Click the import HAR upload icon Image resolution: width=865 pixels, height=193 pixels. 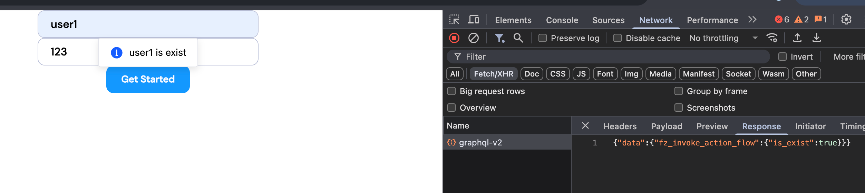[797, 38]
